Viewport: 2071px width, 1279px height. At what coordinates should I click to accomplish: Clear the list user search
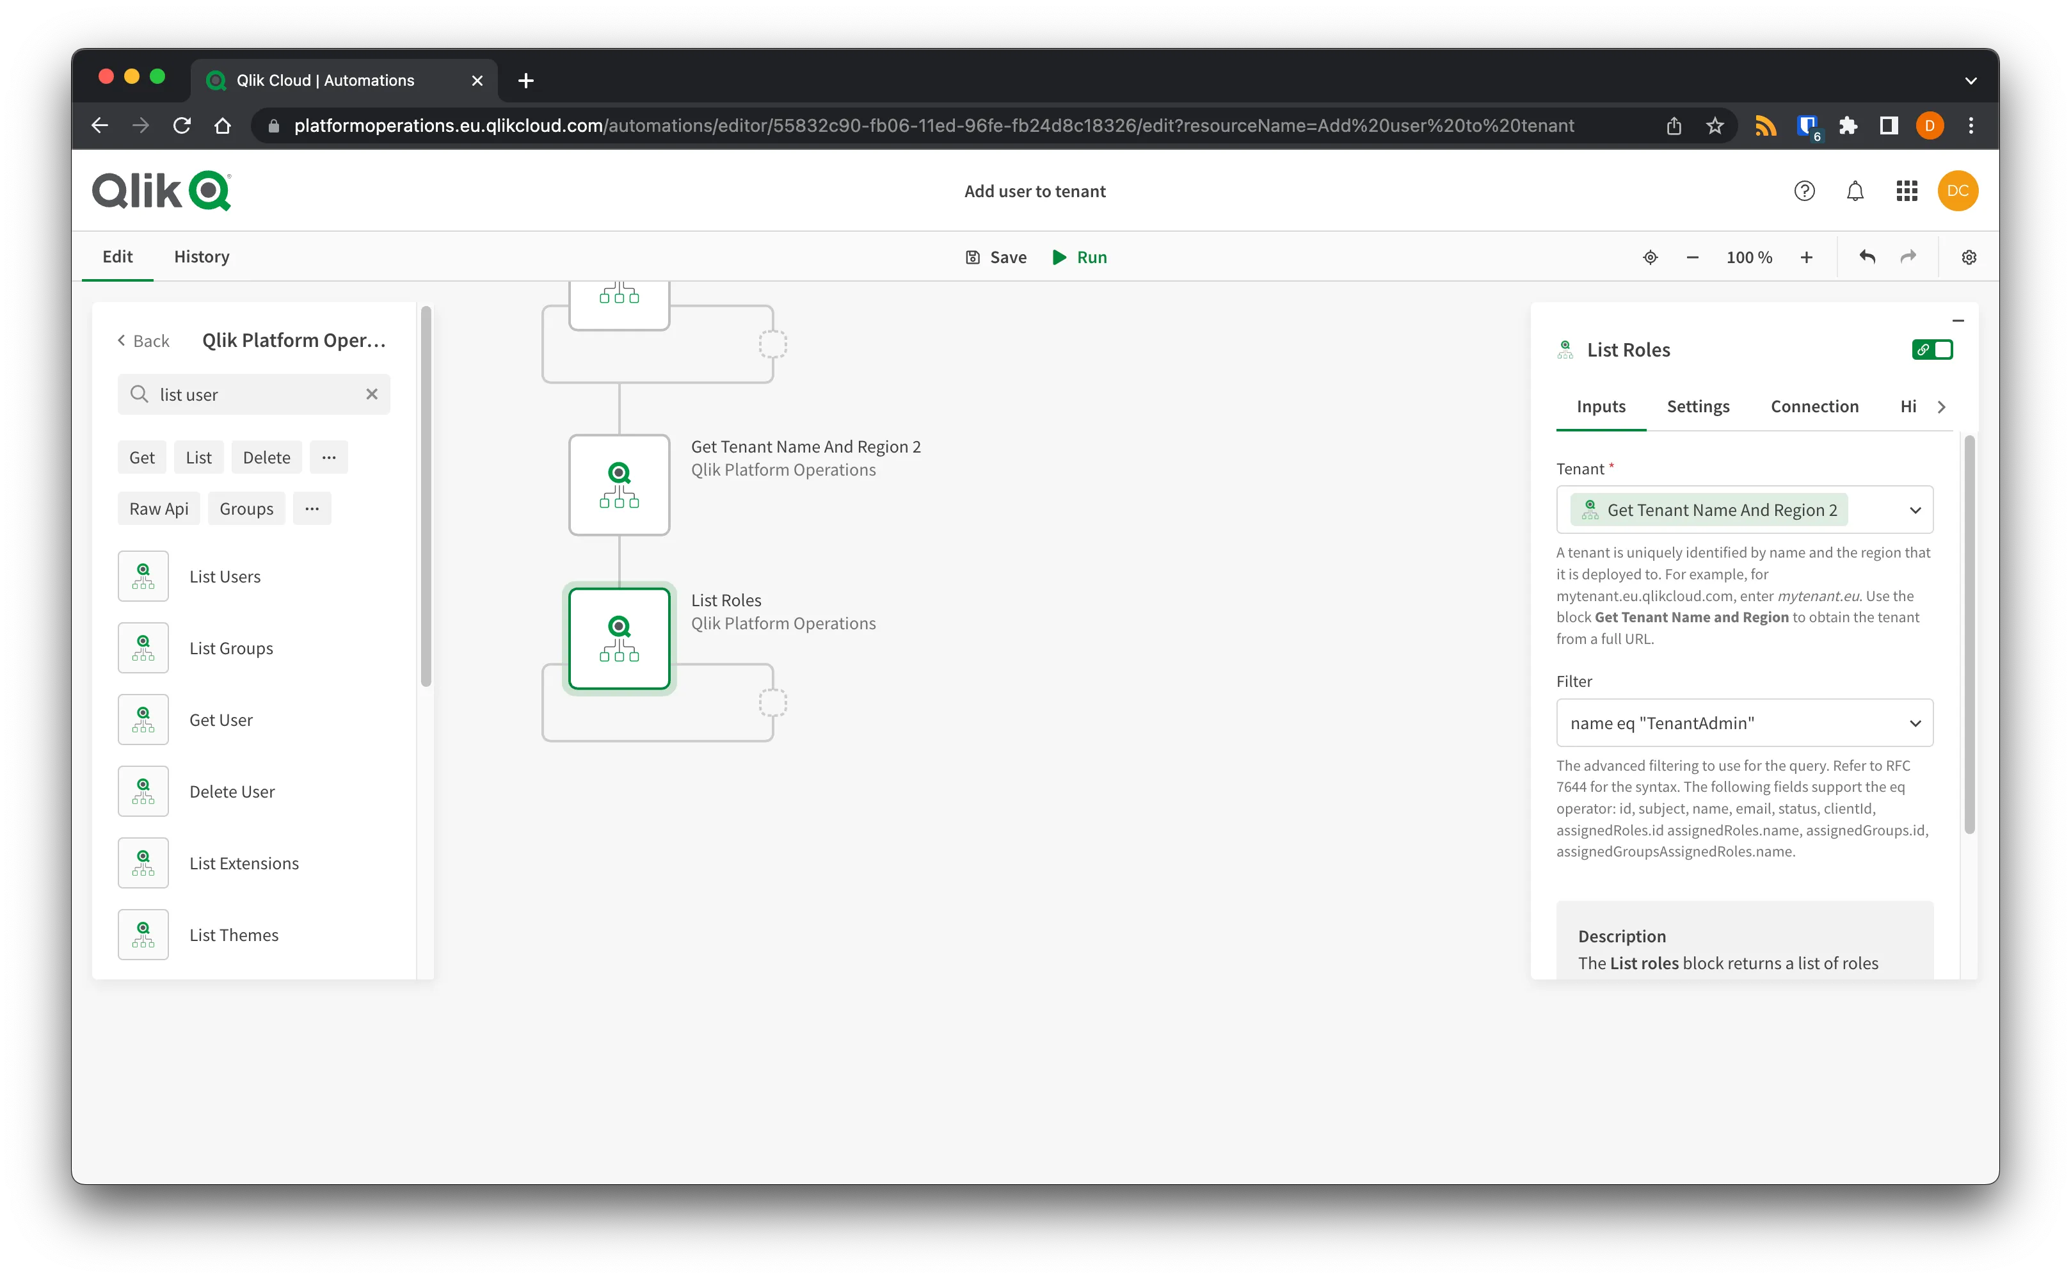tap(371, 394)
